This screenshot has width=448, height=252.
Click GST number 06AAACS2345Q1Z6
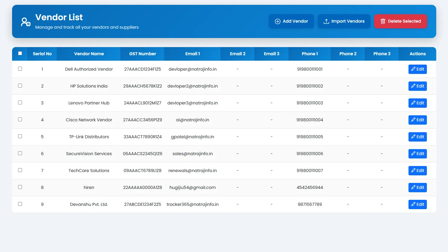point(143,154)
